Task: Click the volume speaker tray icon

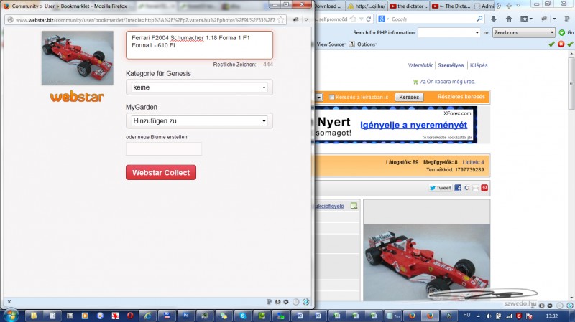Action: tap(489, 316)
